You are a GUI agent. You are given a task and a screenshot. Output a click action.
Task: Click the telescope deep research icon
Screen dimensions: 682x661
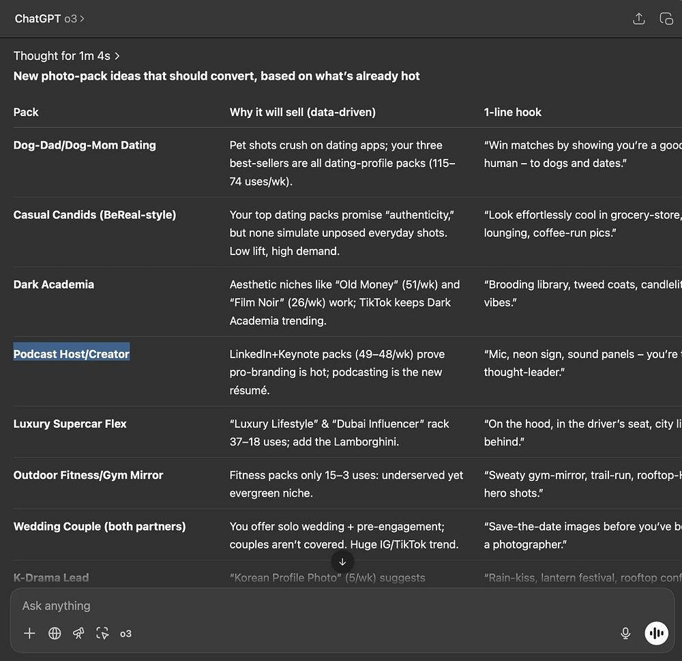tap(78, 633)
